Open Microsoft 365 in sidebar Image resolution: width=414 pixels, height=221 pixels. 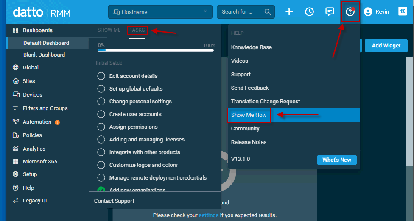pos(40,162)
